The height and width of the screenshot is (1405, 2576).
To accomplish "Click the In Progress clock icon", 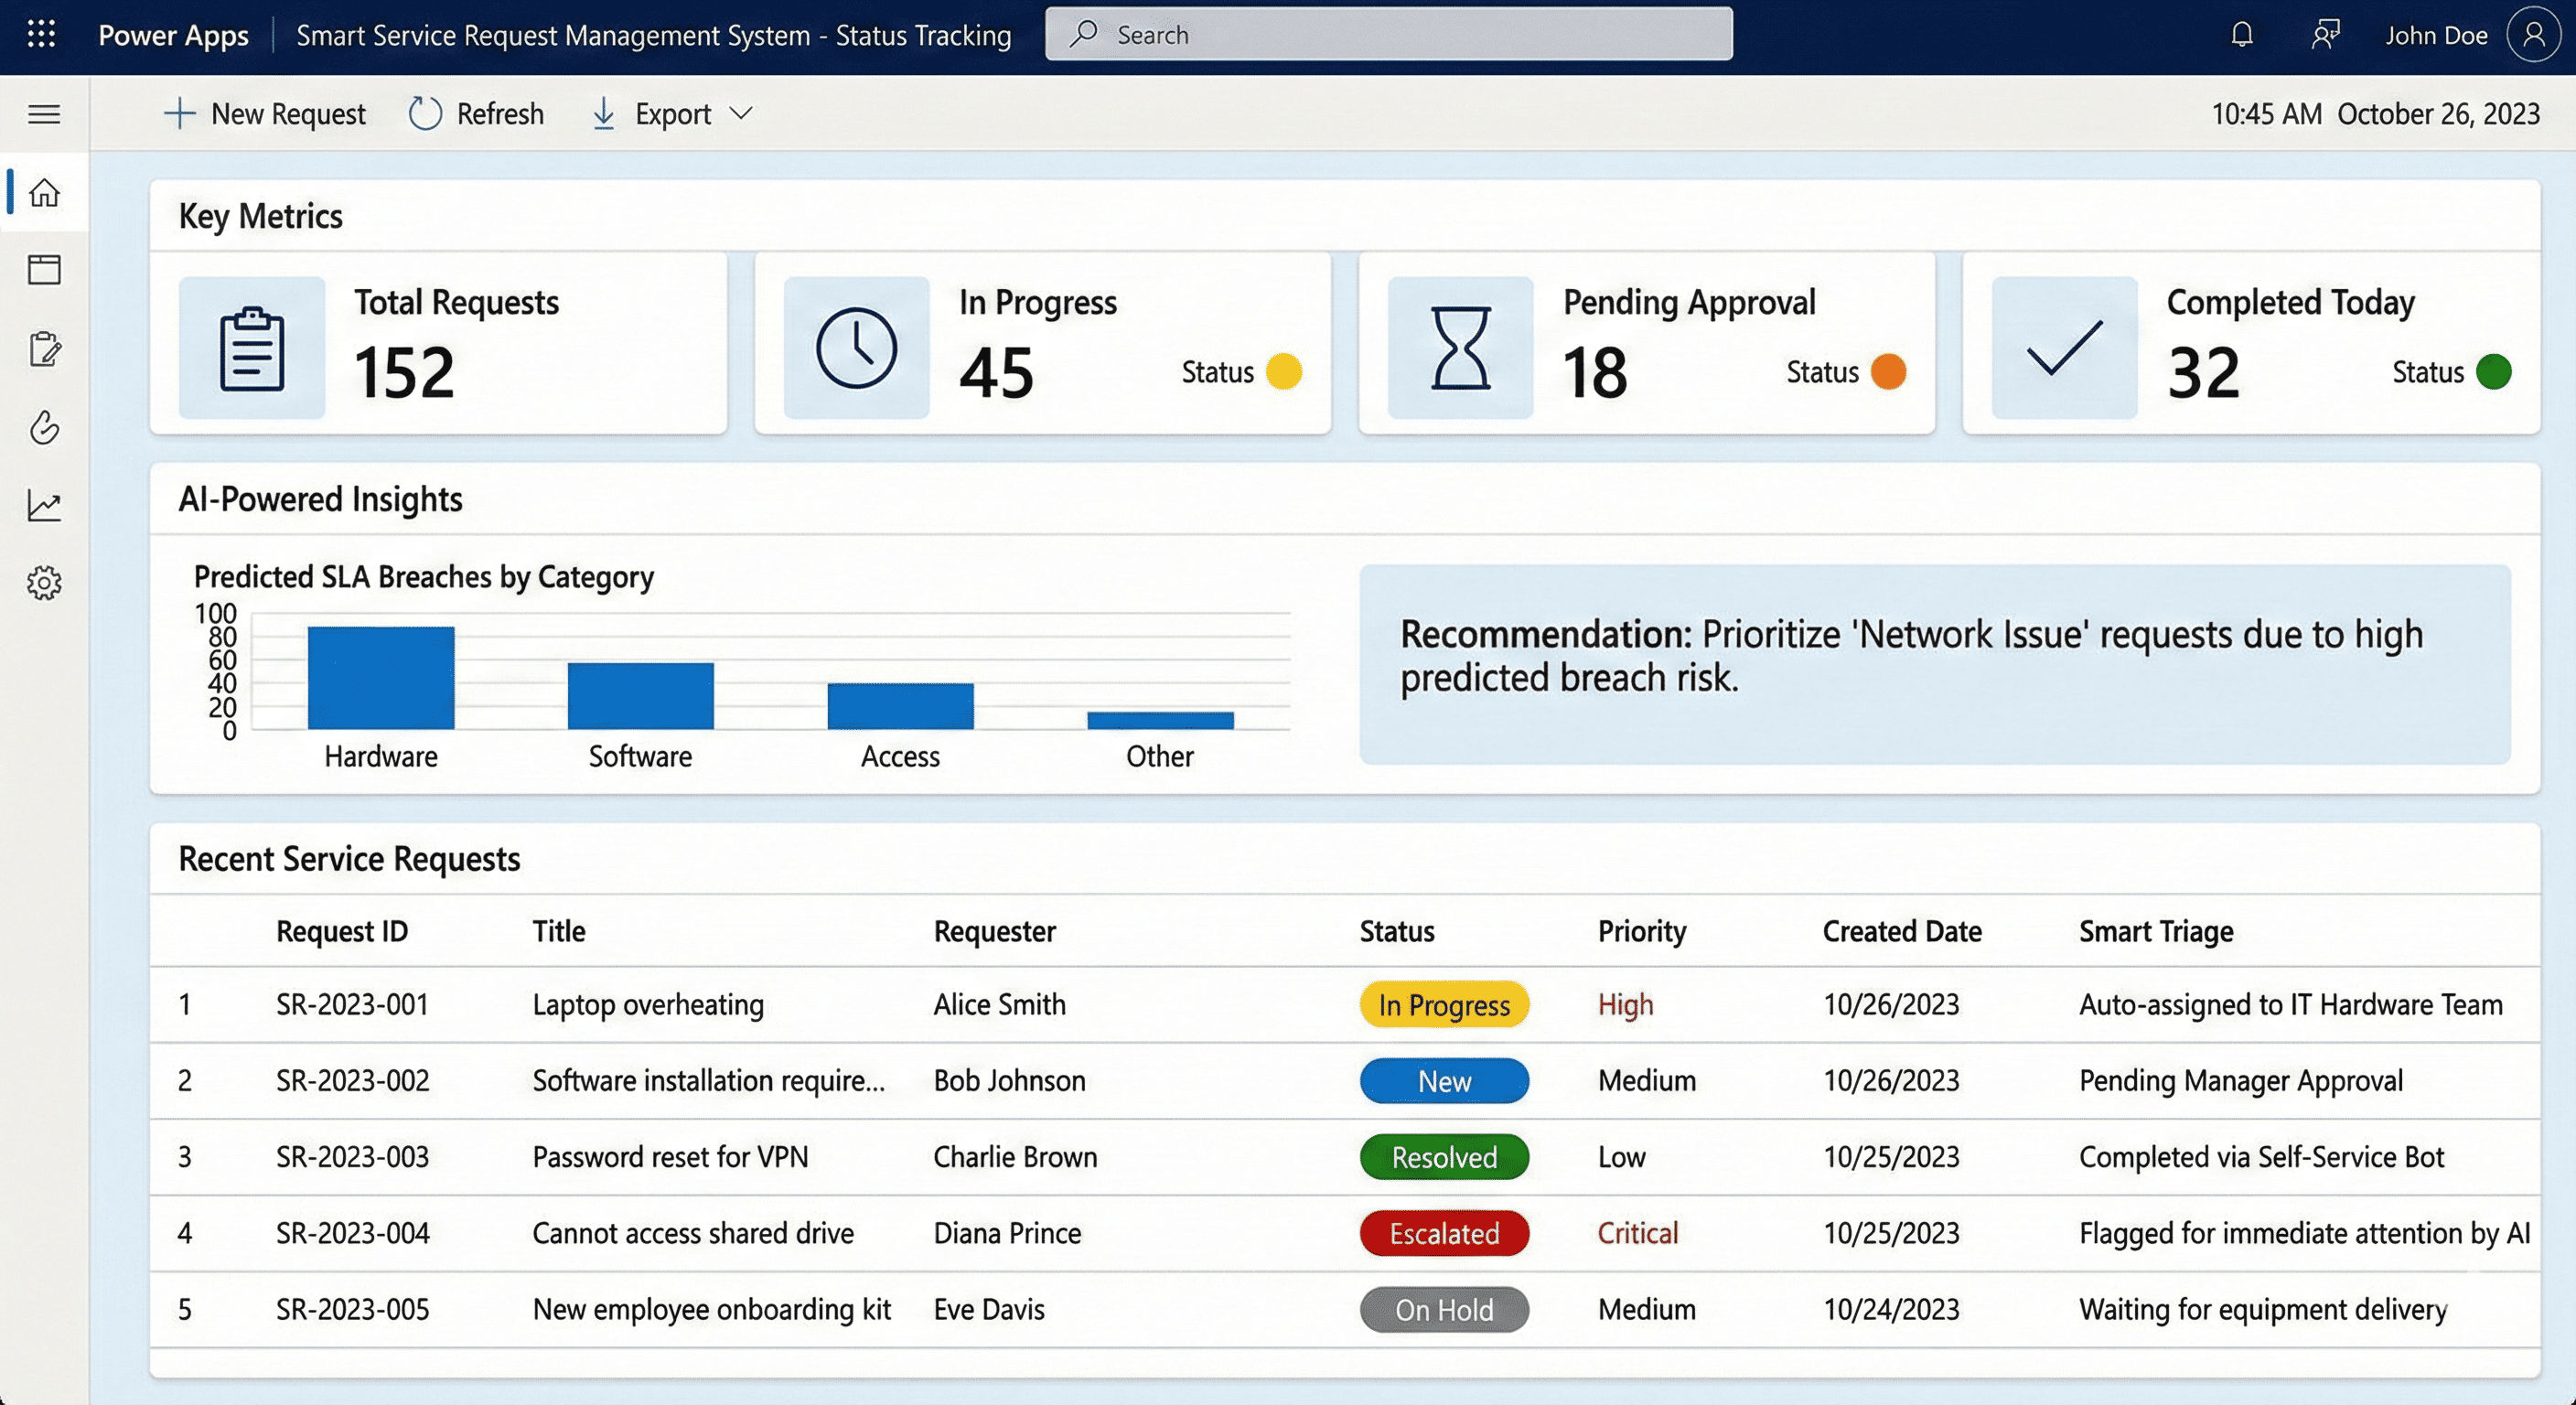I will pos(856,348).
